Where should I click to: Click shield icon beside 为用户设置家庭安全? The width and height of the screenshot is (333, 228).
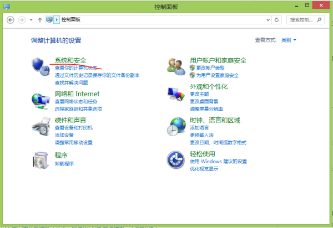point(192,75)
